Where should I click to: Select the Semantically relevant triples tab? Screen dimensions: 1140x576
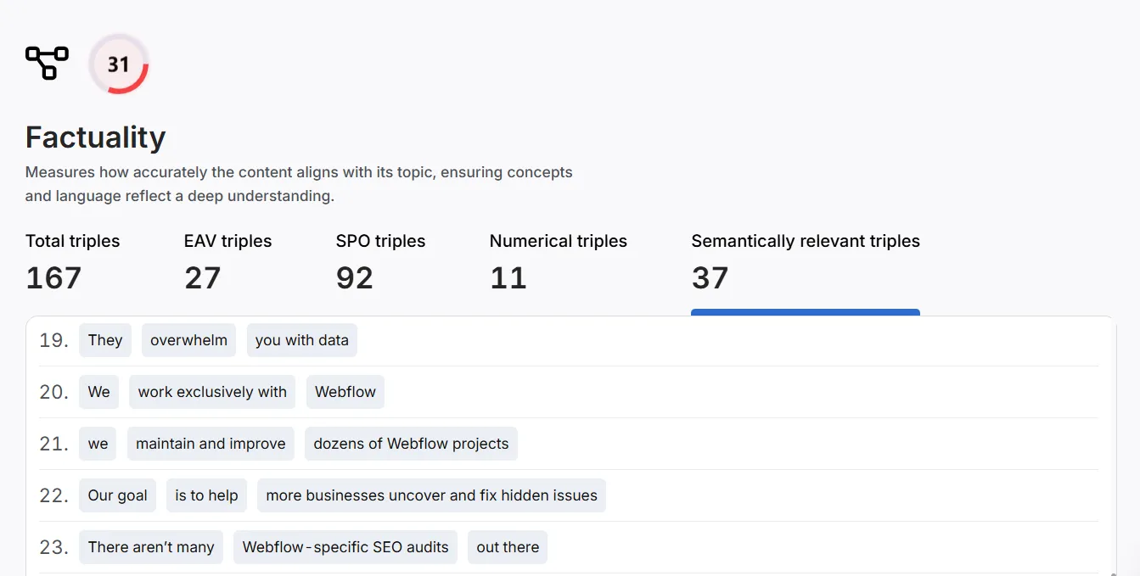coord(805,263)
